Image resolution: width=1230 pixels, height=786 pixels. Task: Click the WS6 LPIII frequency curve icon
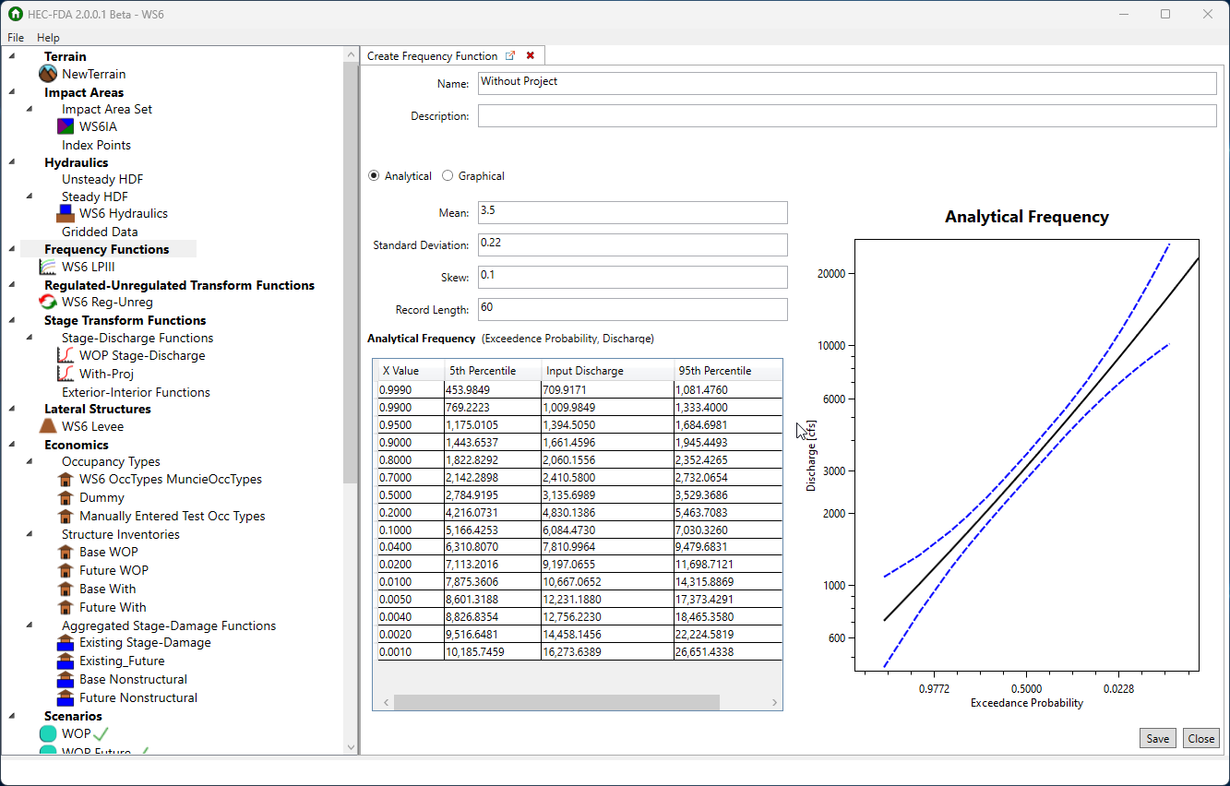coord(48,267)
